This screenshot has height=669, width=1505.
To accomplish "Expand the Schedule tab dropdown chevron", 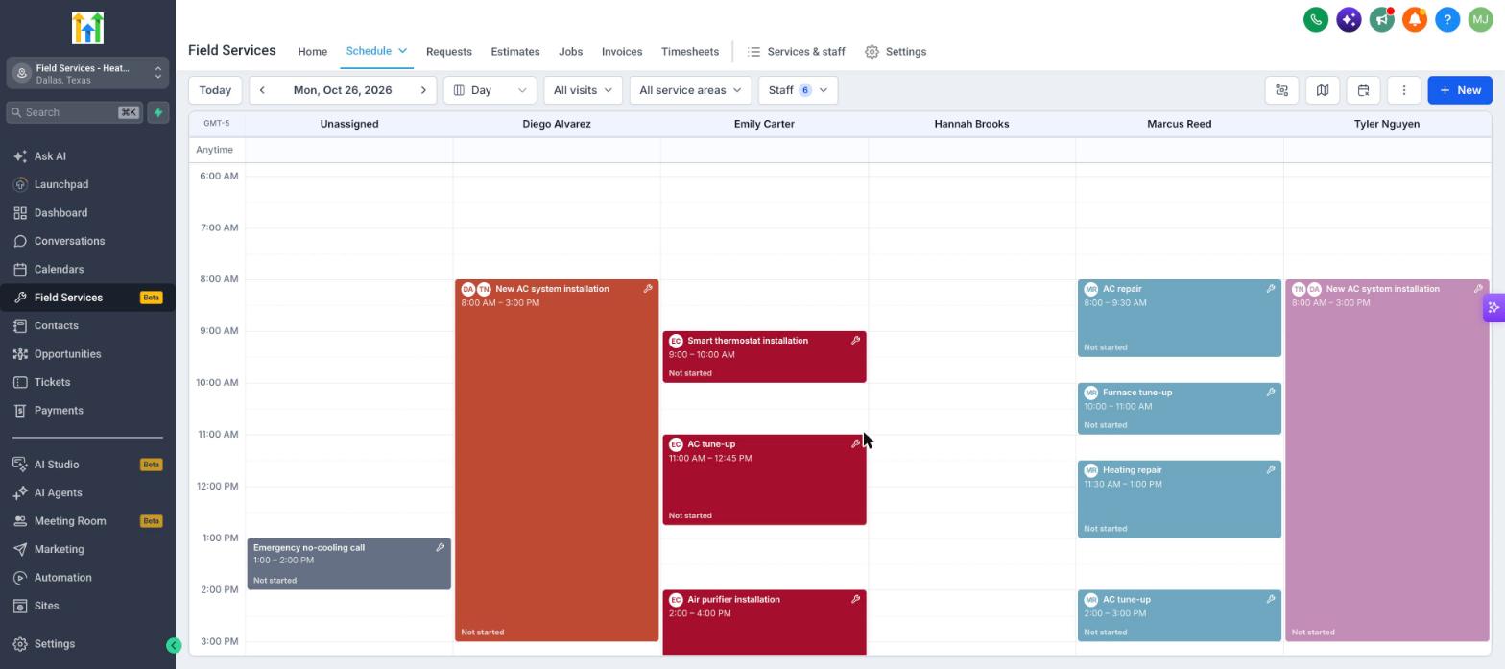I will [403, 51].
